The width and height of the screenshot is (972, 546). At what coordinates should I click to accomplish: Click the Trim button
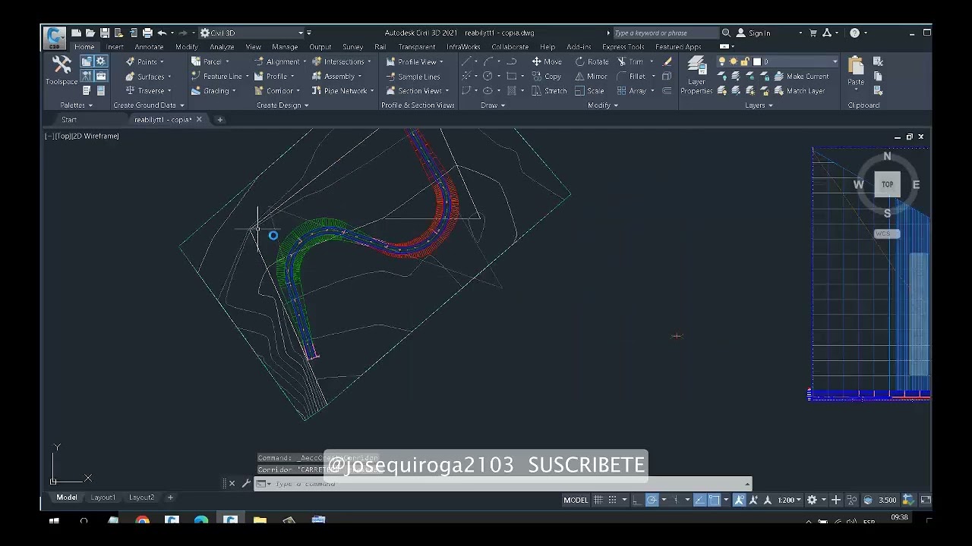(x=630, y=61)
